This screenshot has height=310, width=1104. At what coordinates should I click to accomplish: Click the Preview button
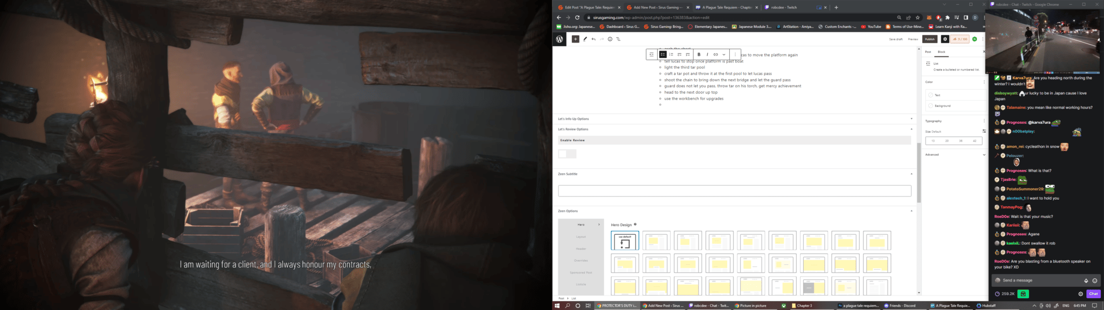[x=913, y=39]
